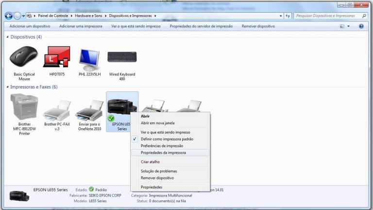This screenshot has width=373, height=210.
Task: Choose Preferências de impressão menu entry
Action: pyautogui.click(x=162, y=145)
